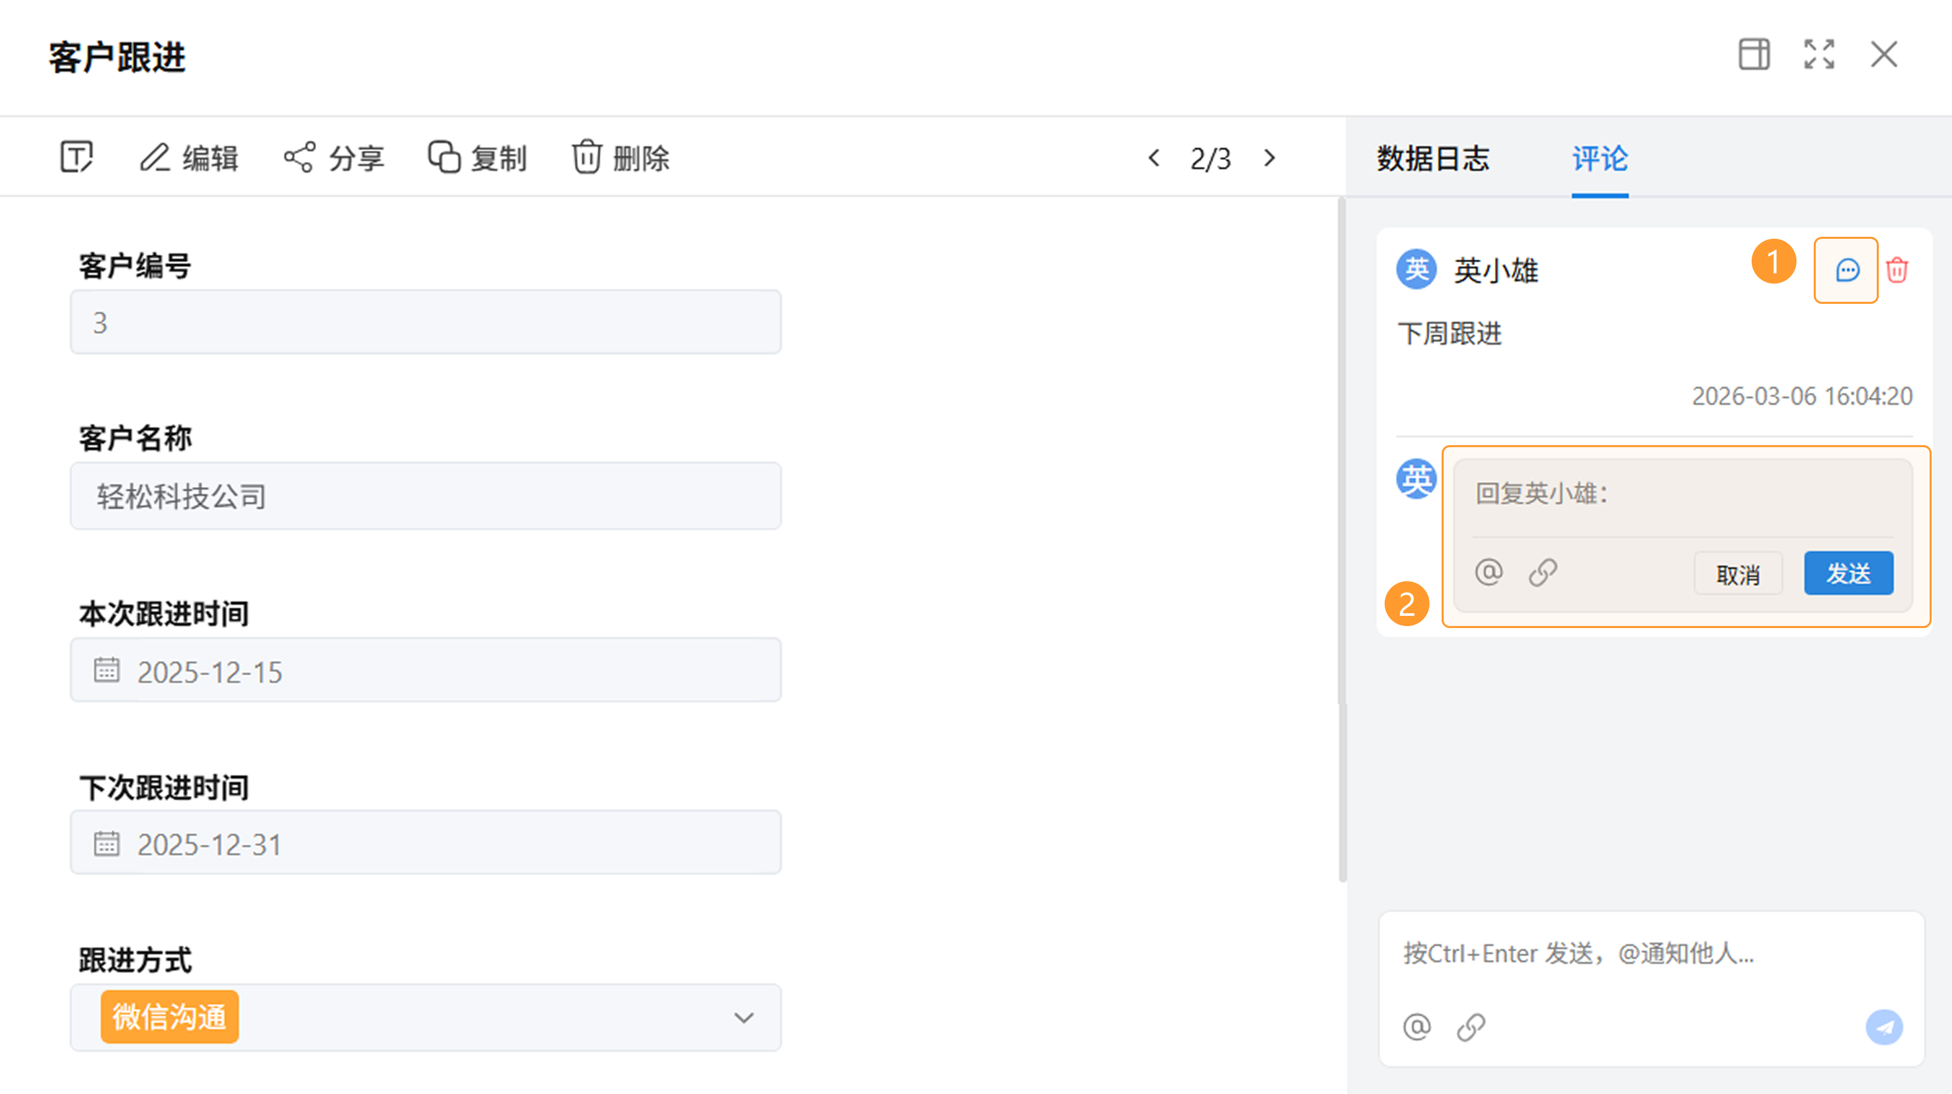The image size is (1952, 1094).
Task: Click the 复制 copy button
Action: [x=477, y=158]
